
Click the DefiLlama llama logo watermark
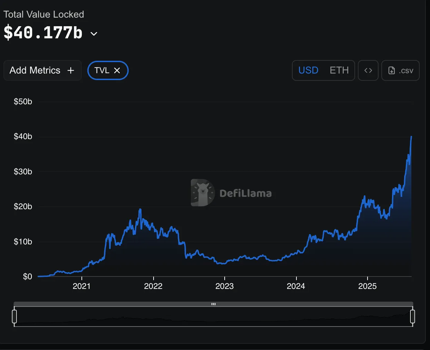pyautogui.click(x=203, y=193)
